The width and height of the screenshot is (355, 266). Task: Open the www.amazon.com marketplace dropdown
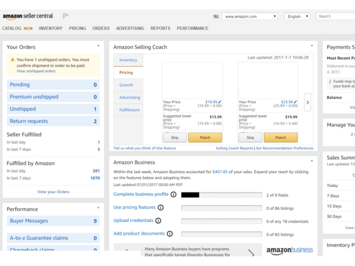(x=250, y=17)
